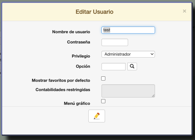This screenshot has width=195, height=140.
Task: Focus the Nombre de usuario text field
Action: (128, 30)
